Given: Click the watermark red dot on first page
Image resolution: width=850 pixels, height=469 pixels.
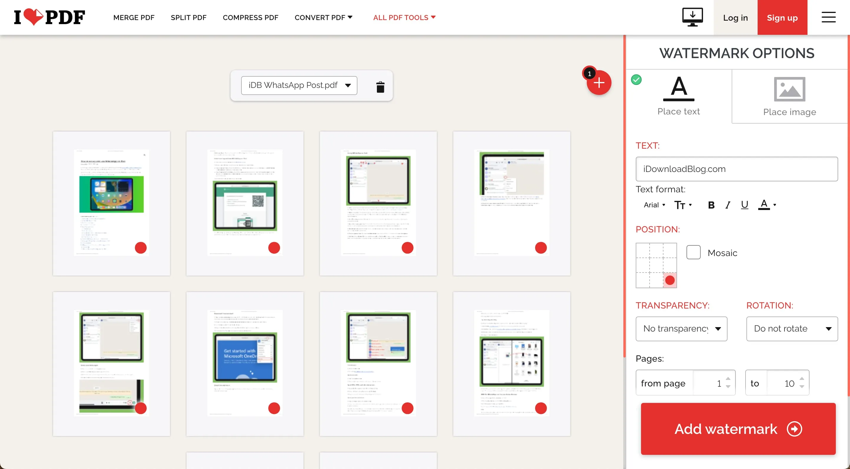Looking at the screenshot, I should (140, 248).
